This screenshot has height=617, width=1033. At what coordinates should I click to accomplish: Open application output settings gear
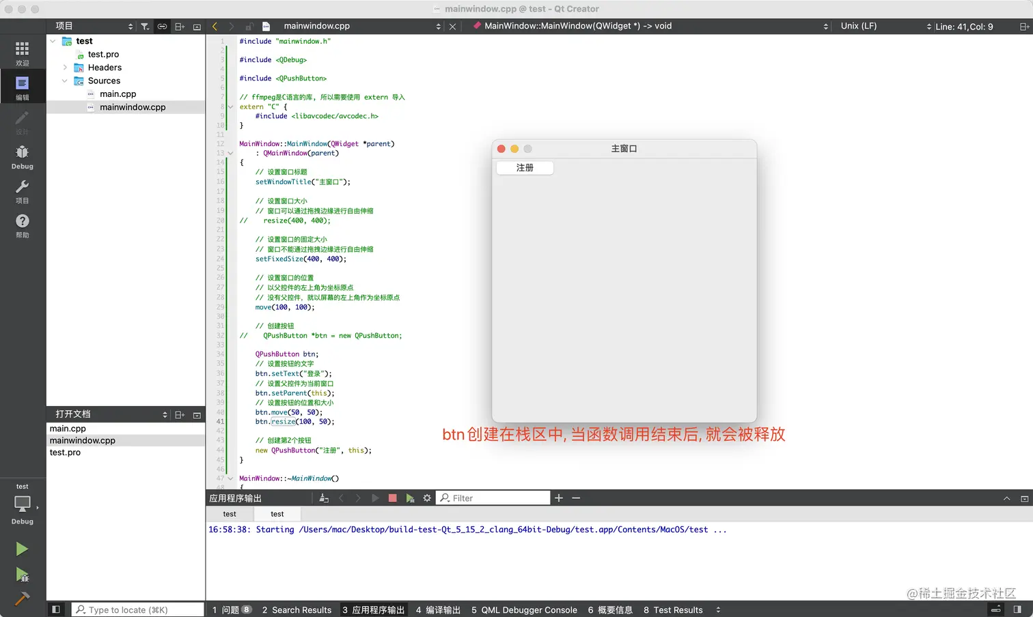[x=427, y=498]
